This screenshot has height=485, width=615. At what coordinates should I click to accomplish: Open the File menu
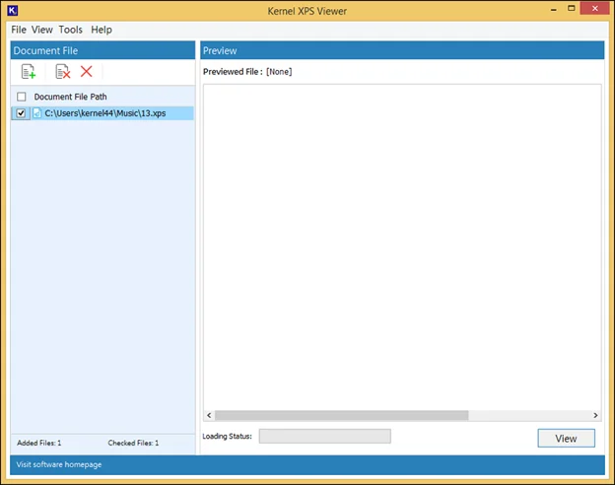tap(19, 30)
